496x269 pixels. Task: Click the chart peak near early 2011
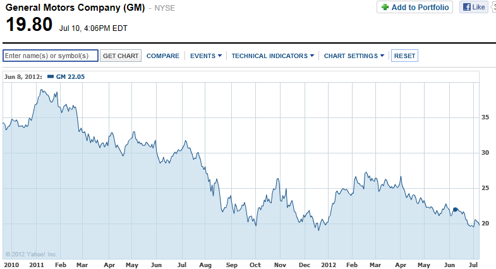coord(43,90)
